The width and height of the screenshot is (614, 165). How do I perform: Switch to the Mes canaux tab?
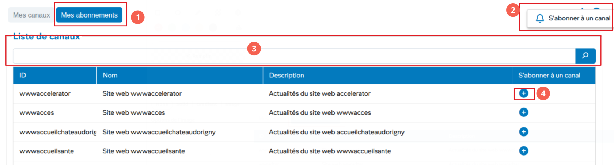tap(31, 15)
